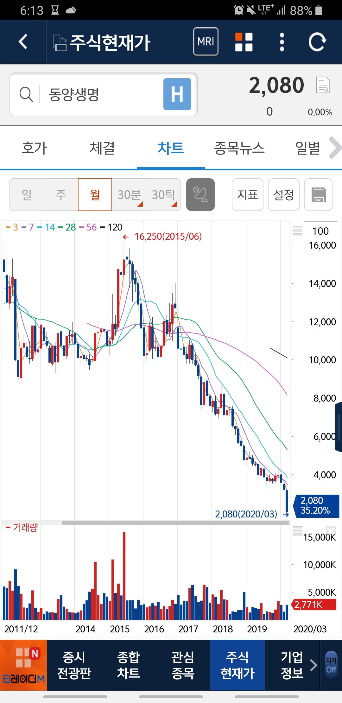Open the 30틱 tick interval dropdown
The height and width of the screenshot is (703, 342).
point(163,194)
